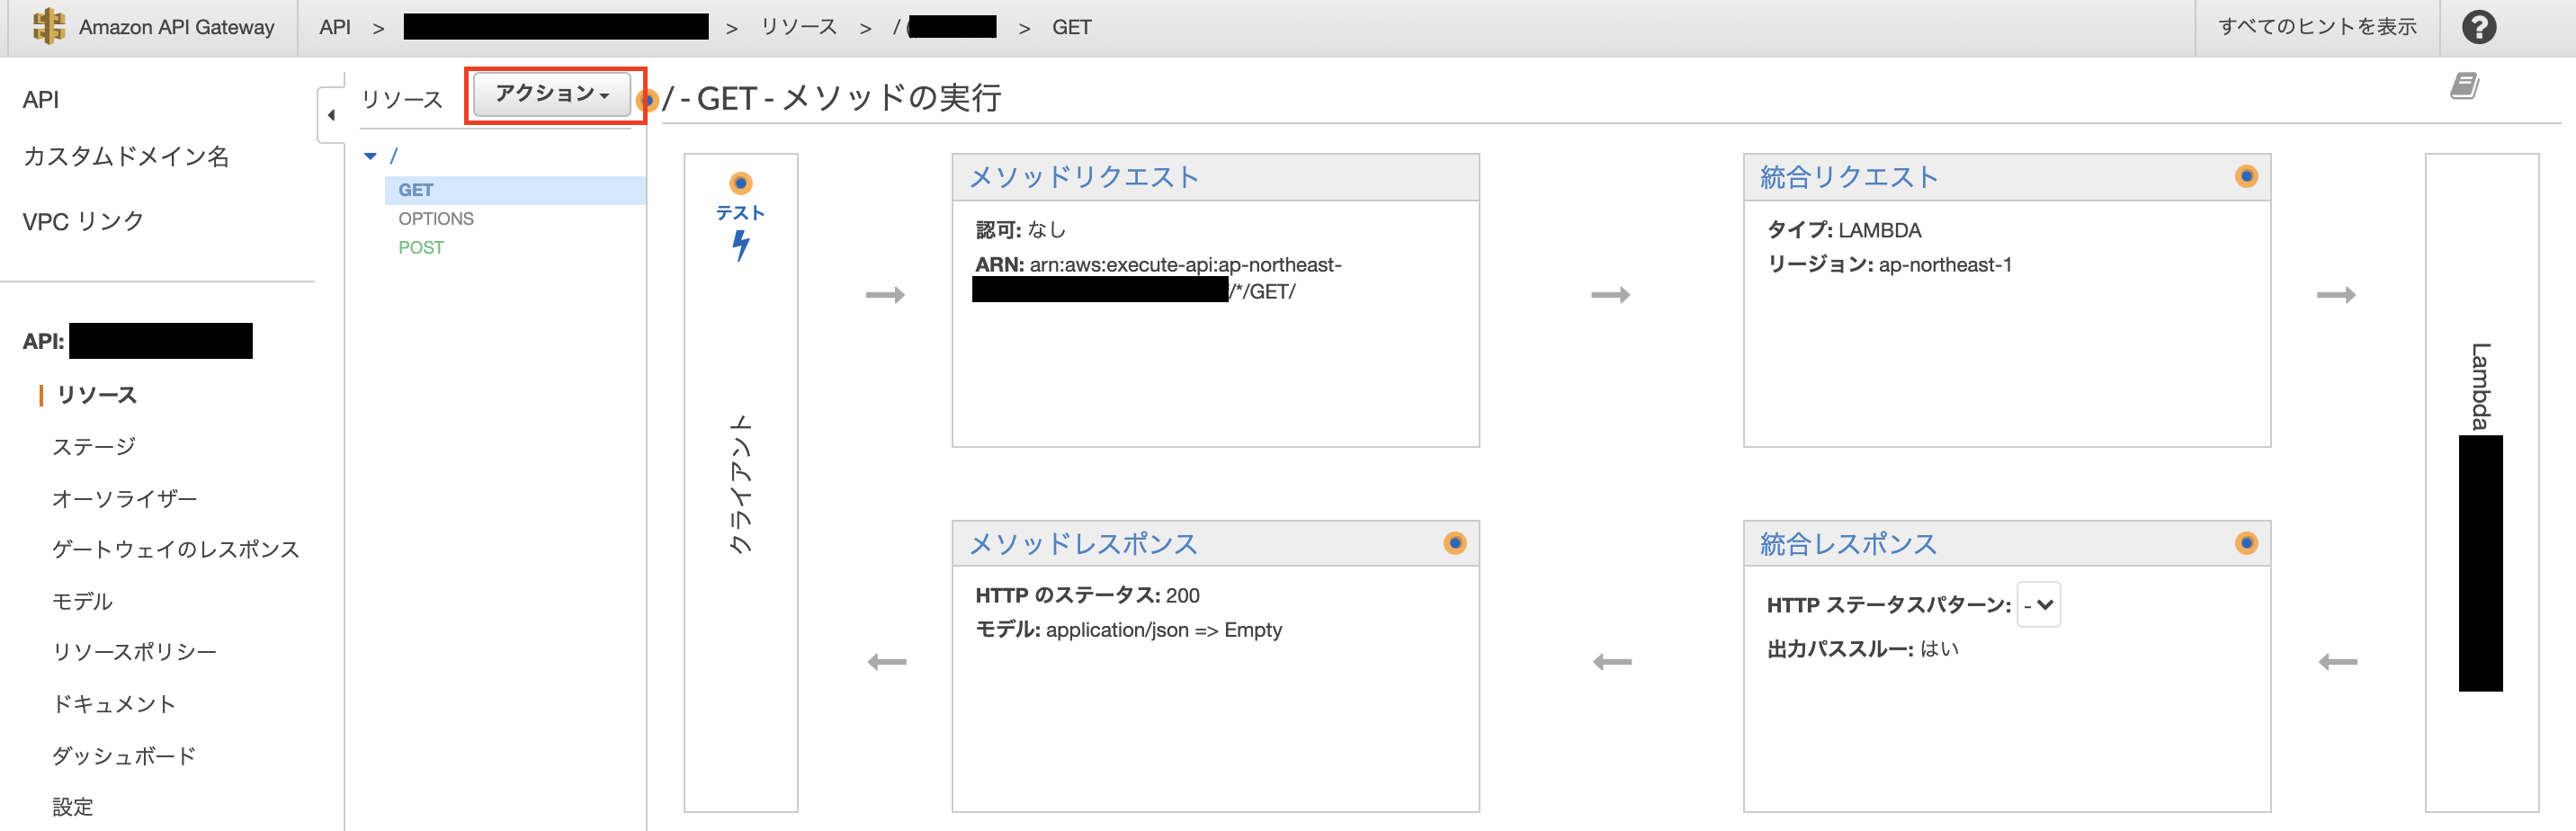2576x831 pixels.
Task: Open the アクション dropdown menu
Action: tap(552, 94)
